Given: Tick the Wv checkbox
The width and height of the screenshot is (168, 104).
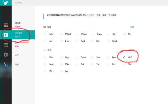Looking at the screenshot, I should 61,71.
